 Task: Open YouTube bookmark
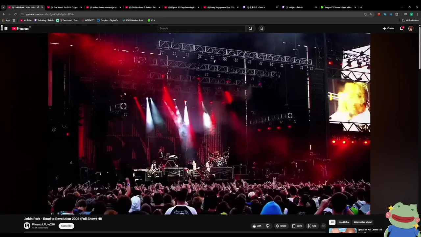point(26,20)
